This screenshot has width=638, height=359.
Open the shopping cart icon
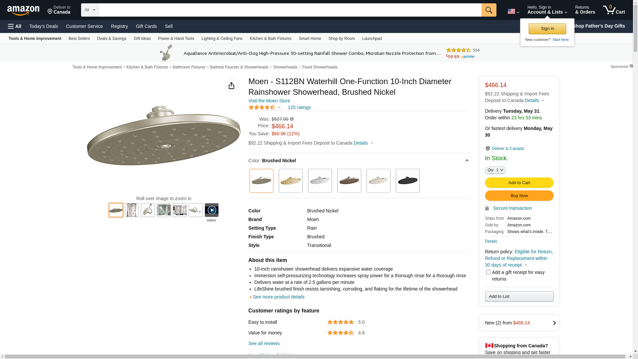click(614, 10)
